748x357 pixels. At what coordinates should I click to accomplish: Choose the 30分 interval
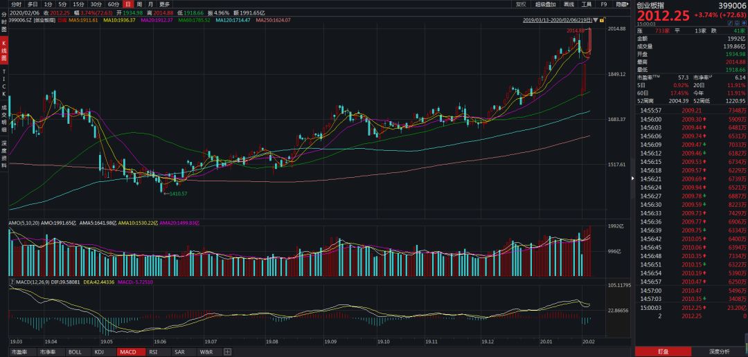pos(96,4)
